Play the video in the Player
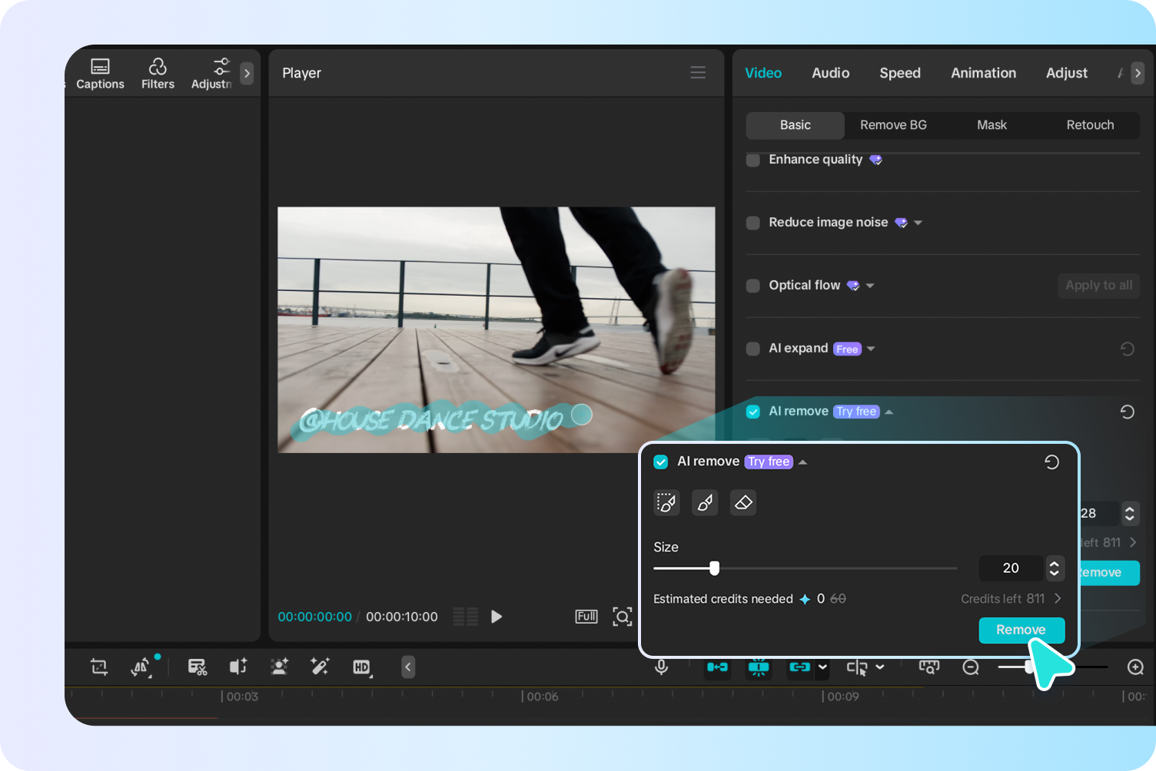 coord(497,617)
